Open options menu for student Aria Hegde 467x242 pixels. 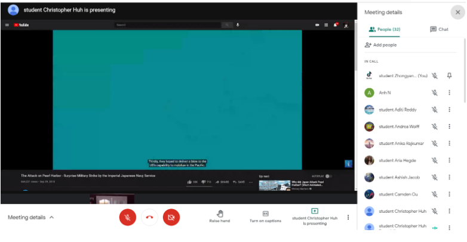[450, 160]
